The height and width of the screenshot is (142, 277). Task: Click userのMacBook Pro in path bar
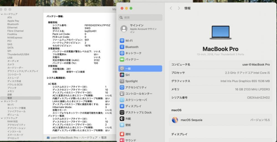point(65,138)
